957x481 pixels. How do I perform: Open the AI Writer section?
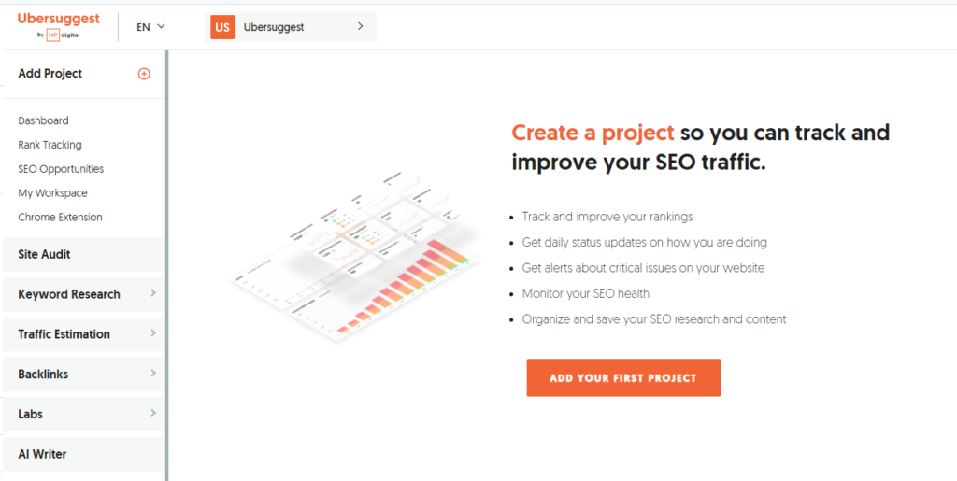point(42,454)
